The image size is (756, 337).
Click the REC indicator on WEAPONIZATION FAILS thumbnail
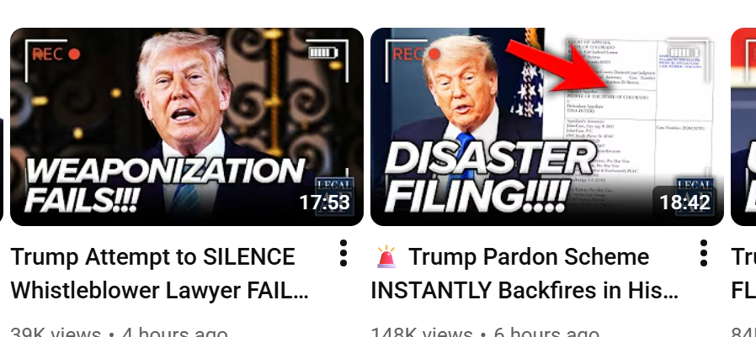56,55
